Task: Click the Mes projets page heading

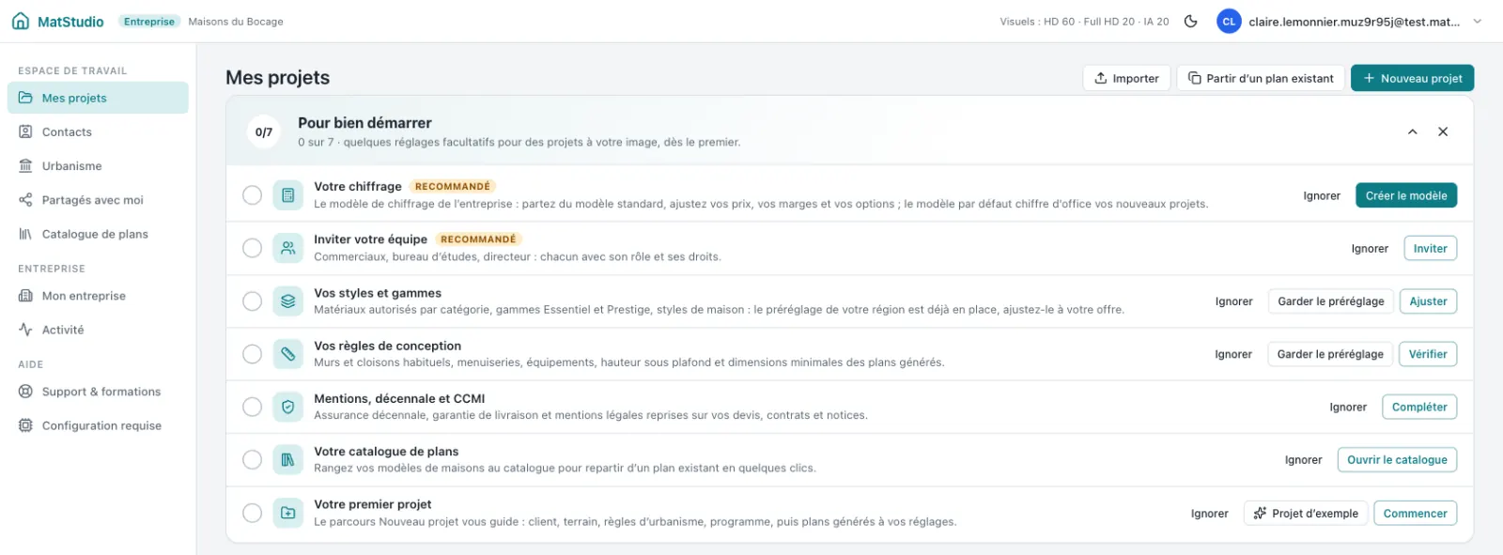Action: coord(277,78)
